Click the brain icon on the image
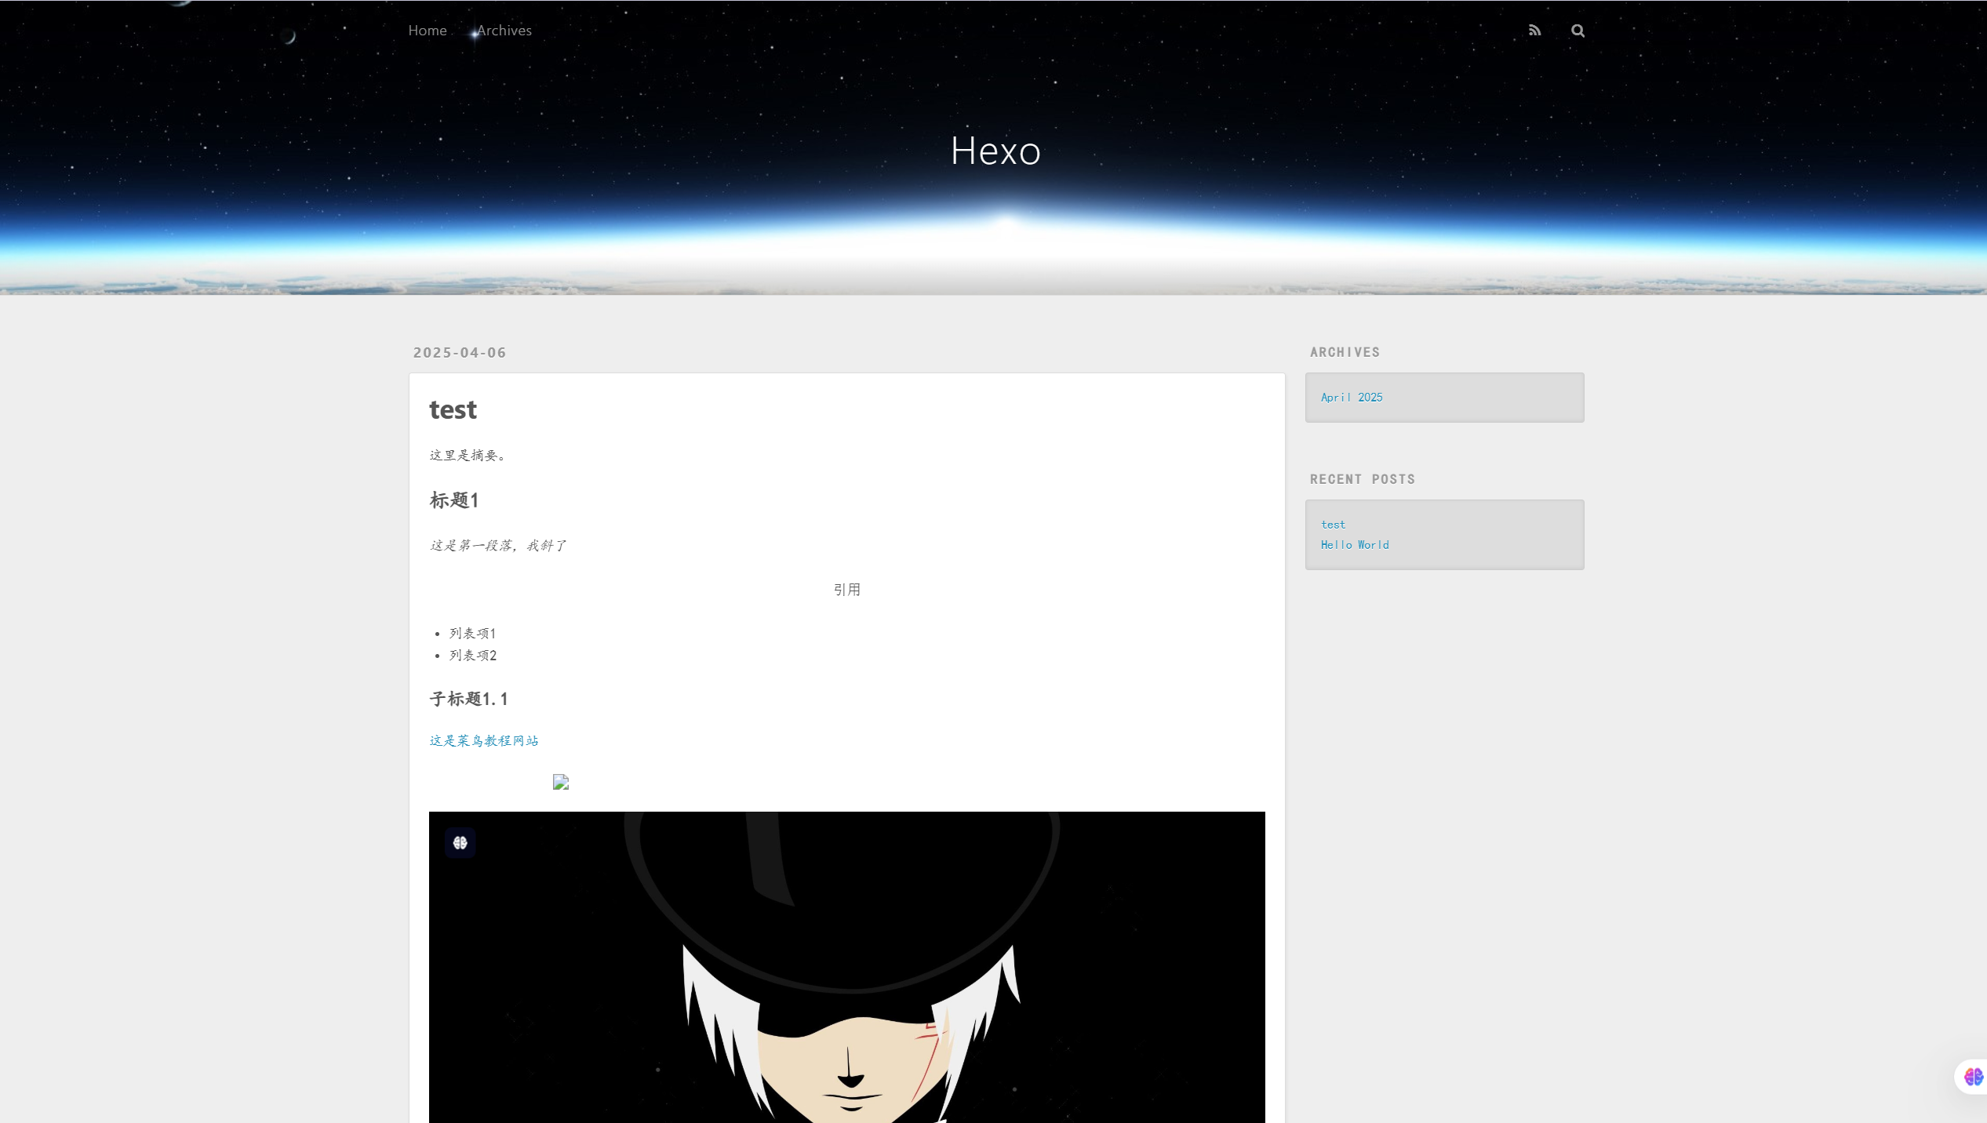Viewport: 1987px width, 1123px height. [x=460, y=842]
